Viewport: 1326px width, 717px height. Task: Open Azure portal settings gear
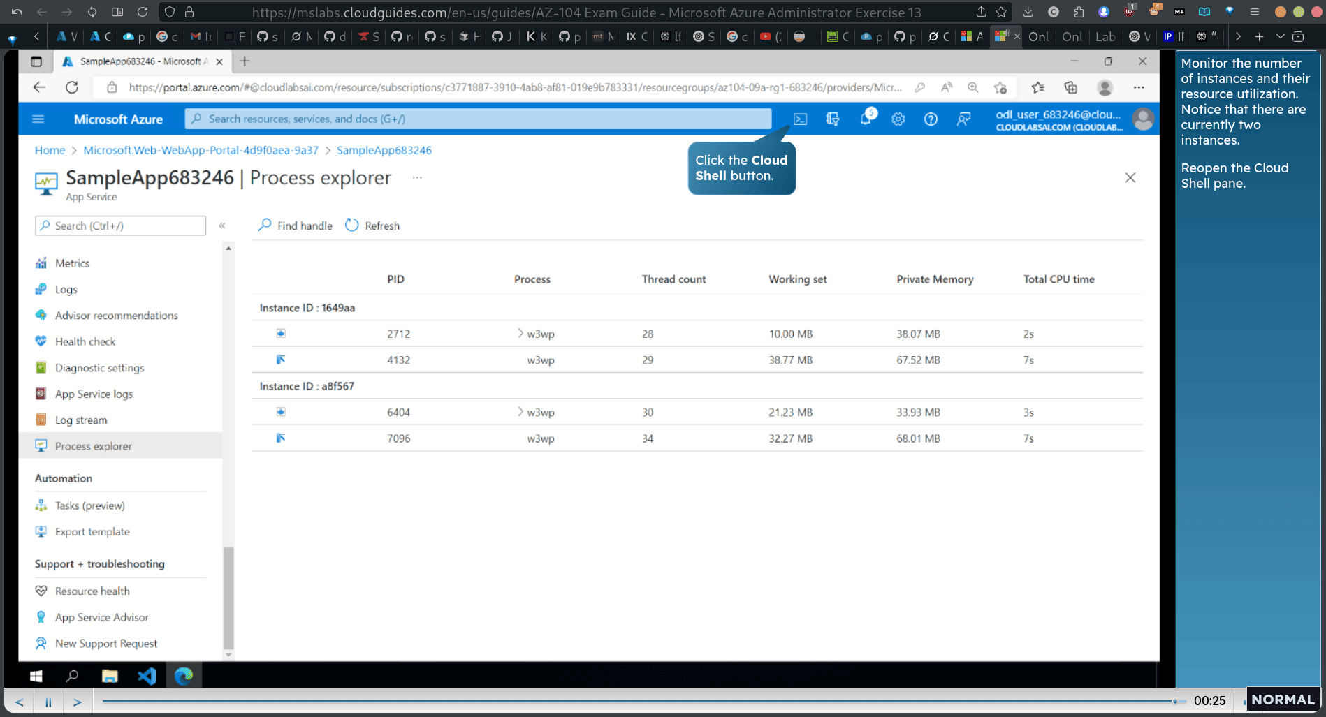(x=898, y=119)
